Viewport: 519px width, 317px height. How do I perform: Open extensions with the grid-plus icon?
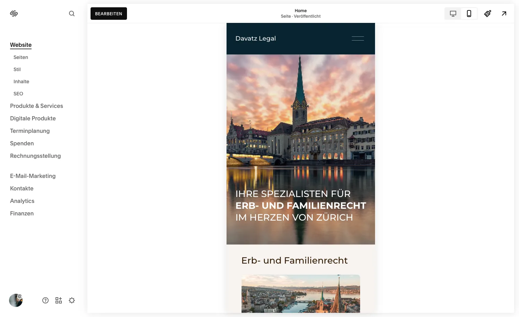pos(59,300)
